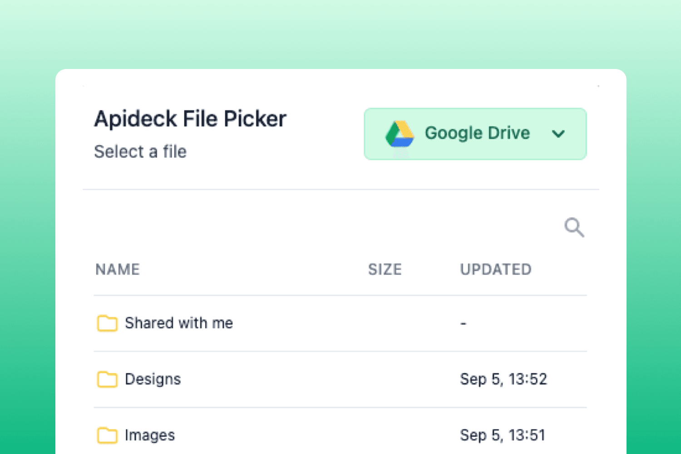Select the Images date Sep 5, 13:51
Image resolution: width=681 pixels, height=454 pixels.
(x=503, y=435)
